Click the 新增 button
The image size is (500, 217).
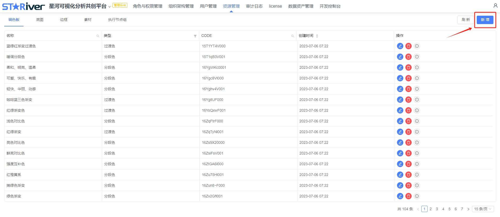point(485,20)
